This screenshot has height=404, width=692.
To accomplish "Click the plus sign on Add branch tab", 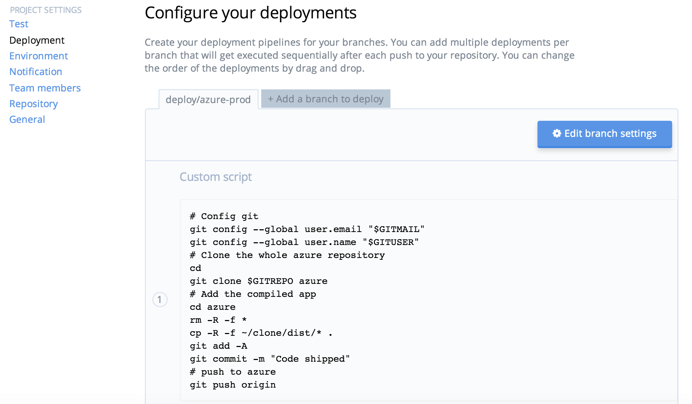I will pos(270,99).
